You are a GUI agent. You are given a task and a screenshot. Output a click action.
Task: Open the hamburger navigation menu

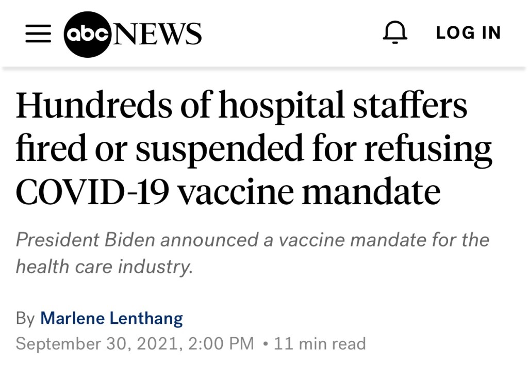point(38,34)
